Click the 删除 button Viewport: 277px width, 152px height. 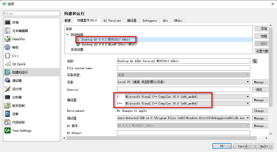point(262,44)
